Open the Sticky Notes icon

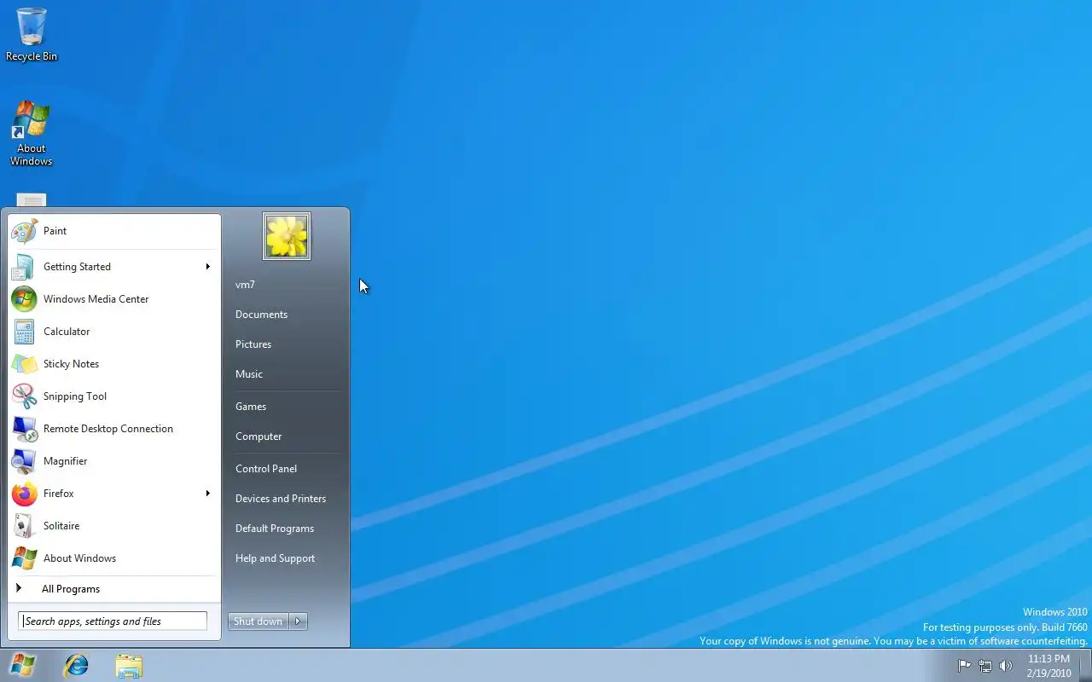click(24, 364)
